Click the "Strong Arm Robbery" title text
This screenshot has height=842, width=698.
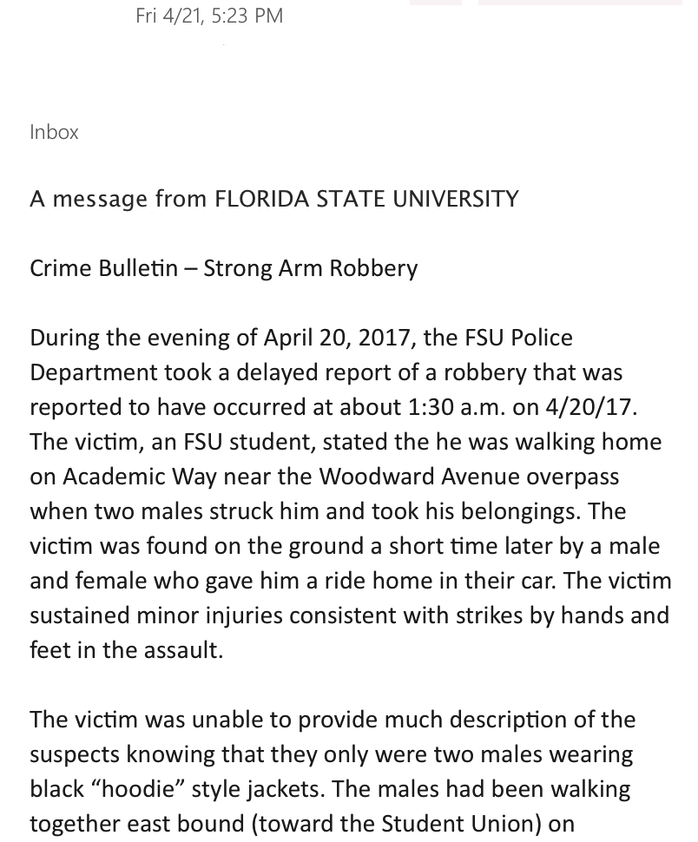pos(310,268)
